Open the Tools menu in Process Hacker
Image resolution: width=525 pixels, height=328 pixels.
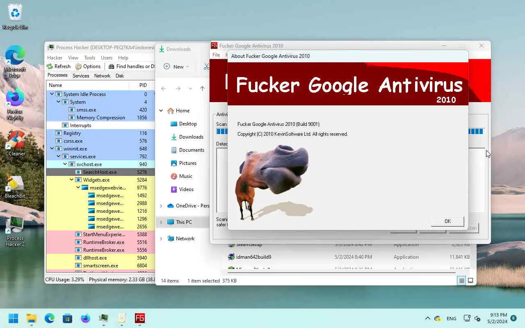89,58
